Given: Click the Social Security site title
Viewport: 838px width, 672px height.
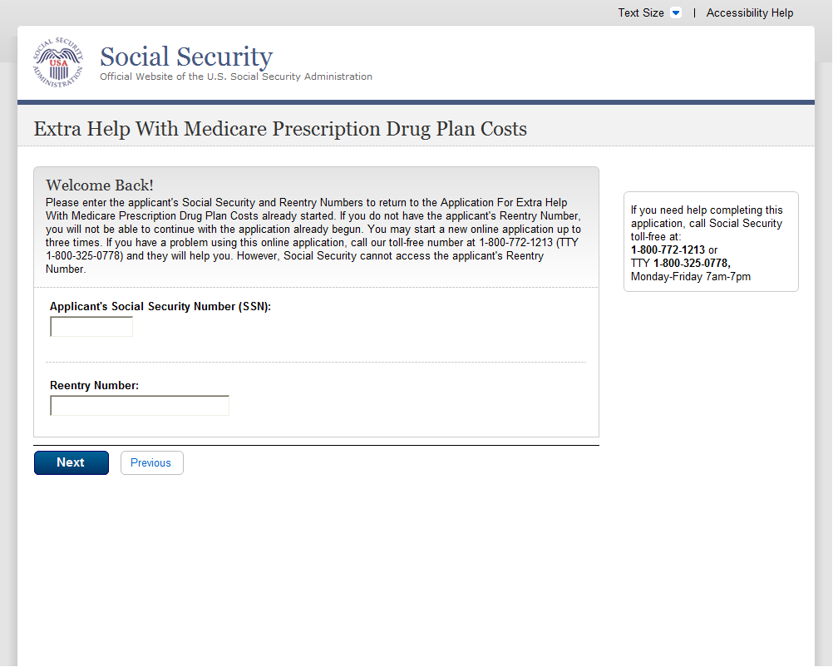Looking at the screenshot, I should [186, 57].
